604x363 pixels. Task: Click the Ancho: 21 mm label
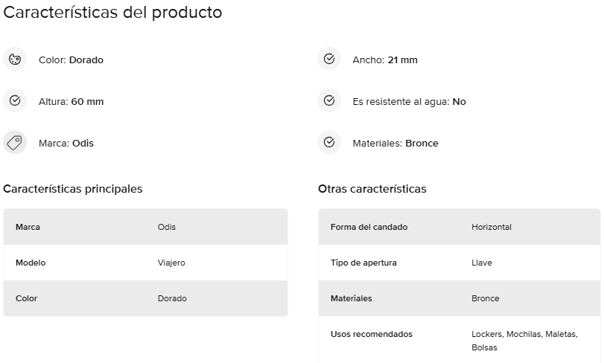coord(385,60)
